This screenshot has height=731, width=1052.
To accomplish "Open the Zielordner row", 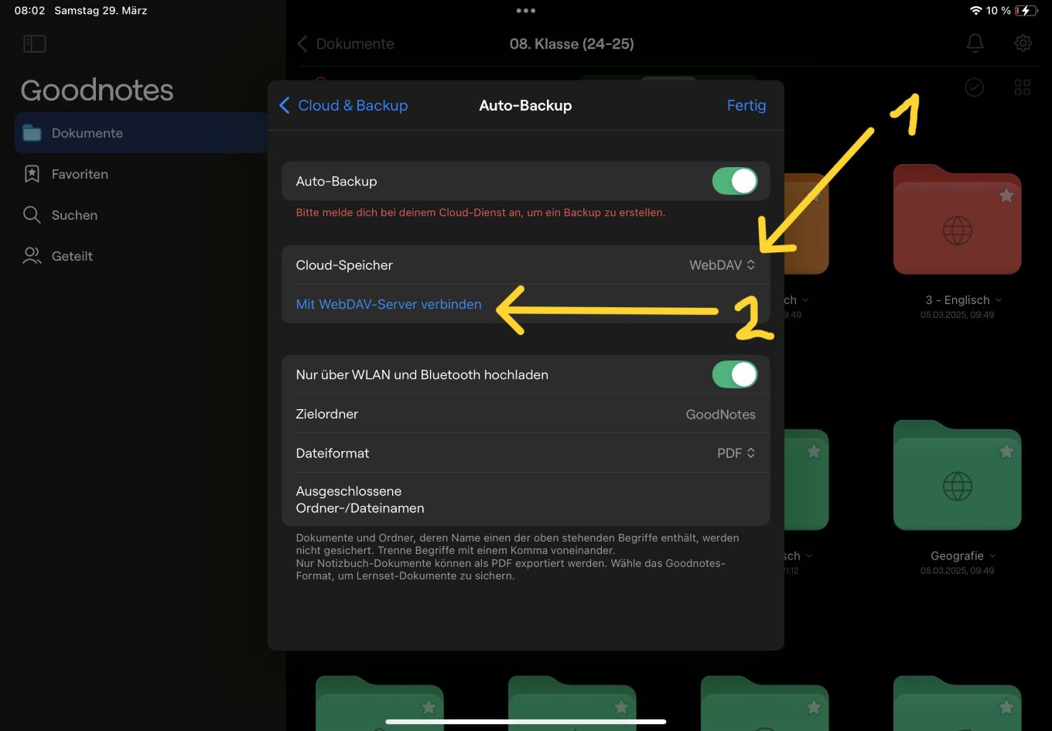I will (x=526, y=414).
